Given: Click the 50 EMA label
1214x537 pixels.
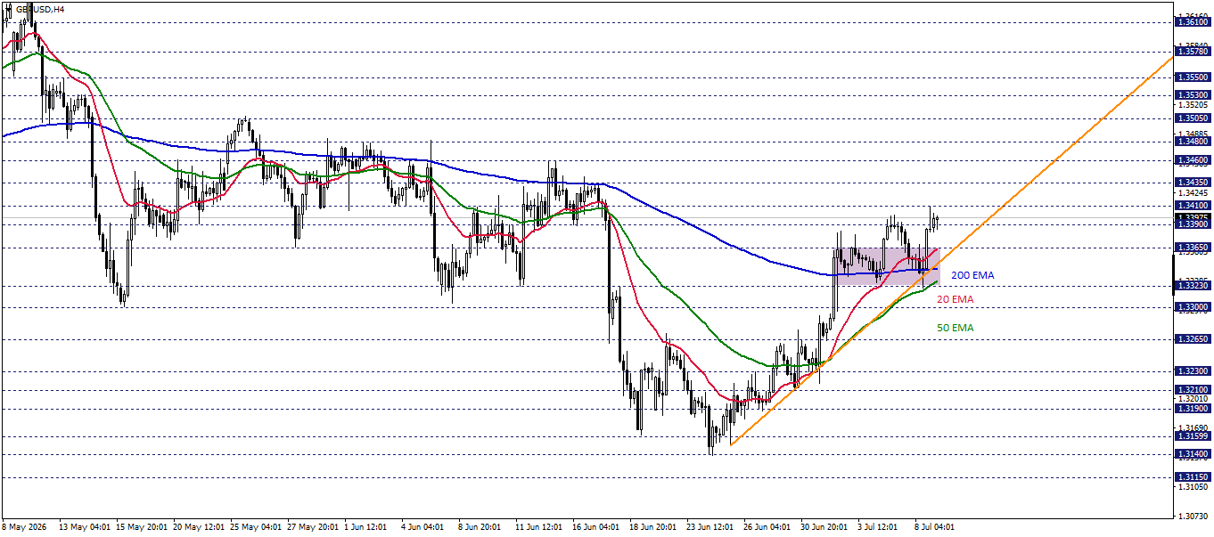Looking at the screenshot, I should click(956, 329).
